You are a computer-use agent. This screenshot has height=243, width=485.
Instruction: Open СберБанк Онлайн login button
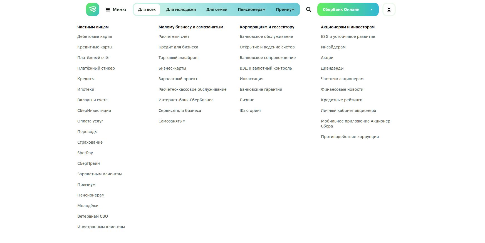(341, 9)
